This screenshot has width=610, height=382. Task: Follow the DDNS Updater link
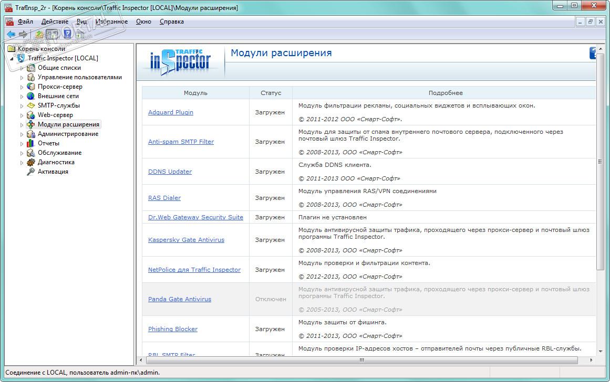(170, 172)
